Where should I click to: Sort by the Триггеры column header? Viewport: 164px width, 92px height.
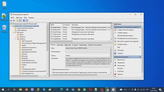click(x=90, y=25)
